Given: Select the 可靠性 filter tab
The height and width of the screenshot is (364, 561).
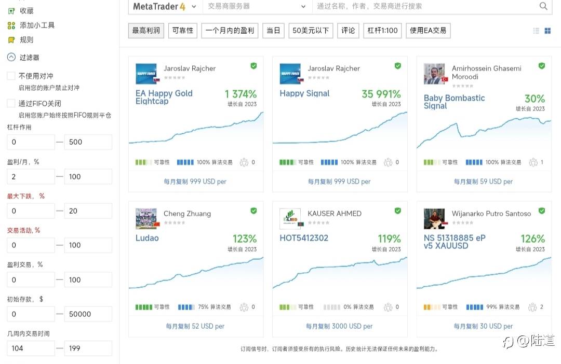Looking at the screenshot, I should (x=182, y=30).
